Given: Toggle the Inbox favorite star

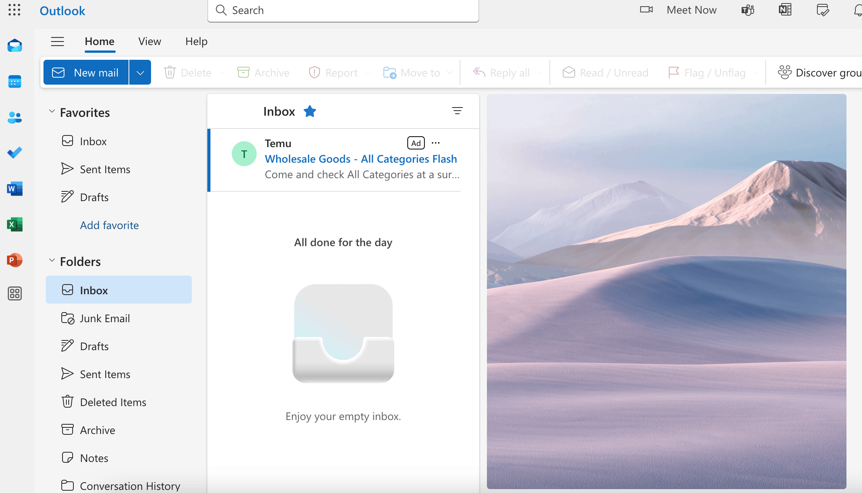Looking at the screenshot, I should 310,111.
